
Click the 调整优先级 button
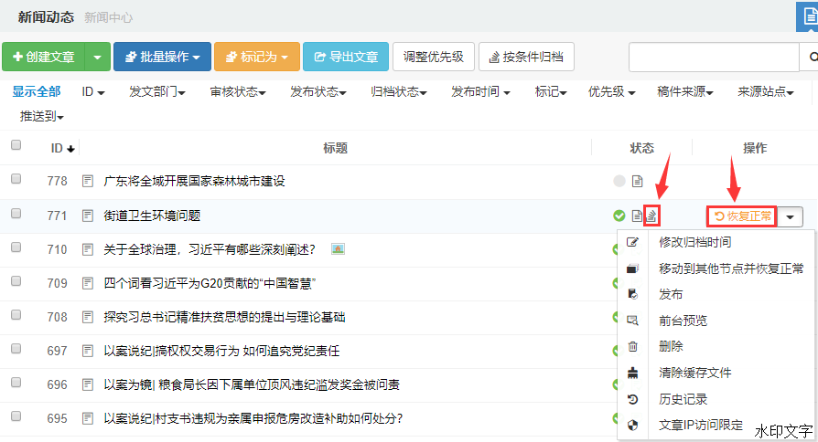(434, 57)
